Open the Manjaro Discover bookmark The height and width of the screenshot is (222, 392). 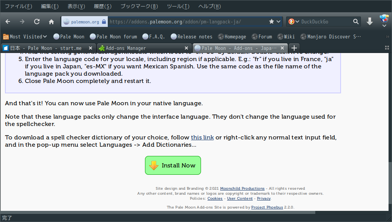click(x=331, y=37)
